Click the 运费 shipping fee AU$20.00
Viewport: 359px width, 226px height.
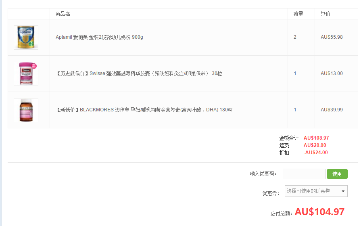pos(315,145)
